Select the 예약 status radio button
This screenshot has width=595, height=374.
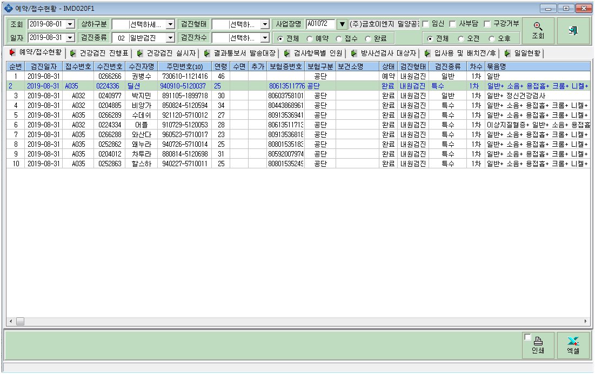coord(310,39)
